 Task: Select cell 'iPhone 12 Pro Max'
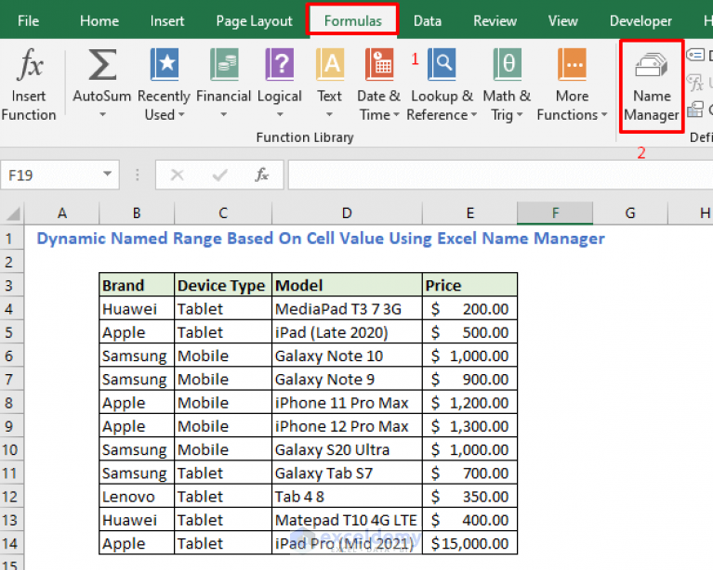pos(347,426)
